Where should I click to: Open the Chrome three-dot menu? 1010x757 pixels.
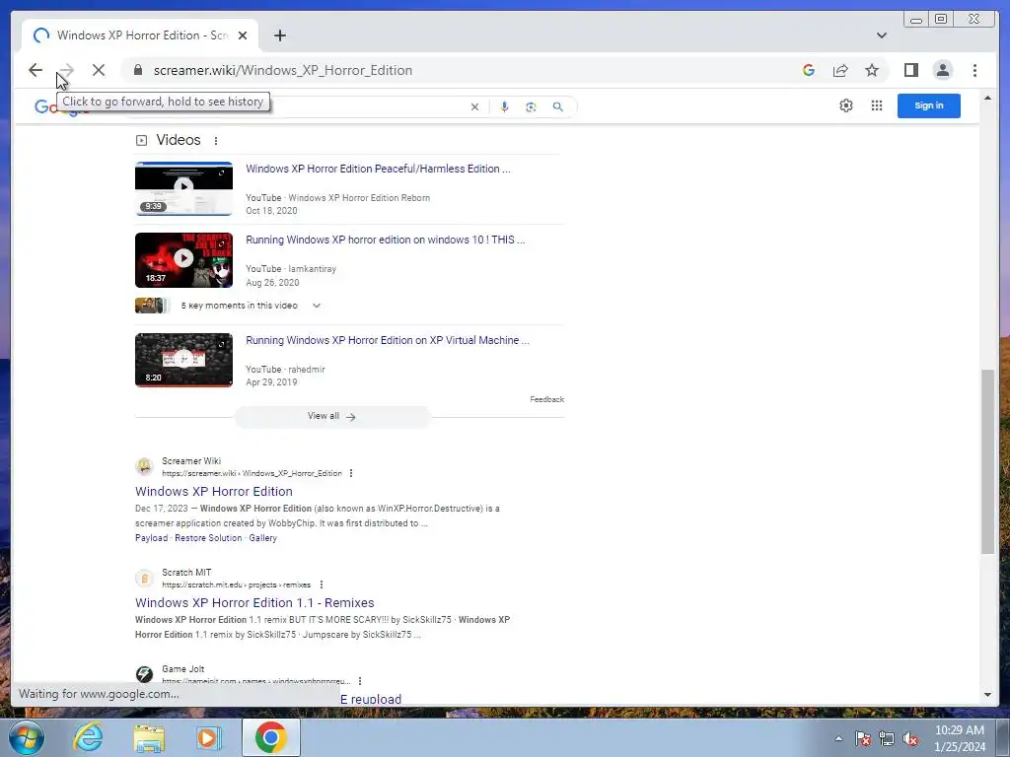(974, 70)
